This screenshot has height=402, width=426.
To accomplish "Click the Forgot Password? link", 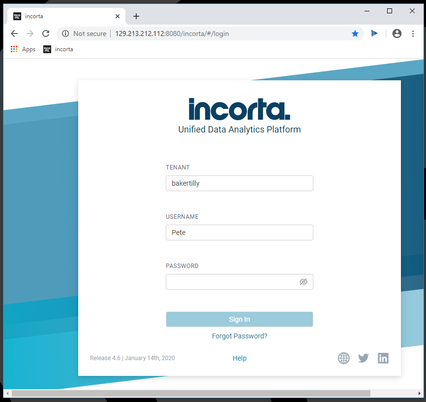I will [x=240, y=336].
